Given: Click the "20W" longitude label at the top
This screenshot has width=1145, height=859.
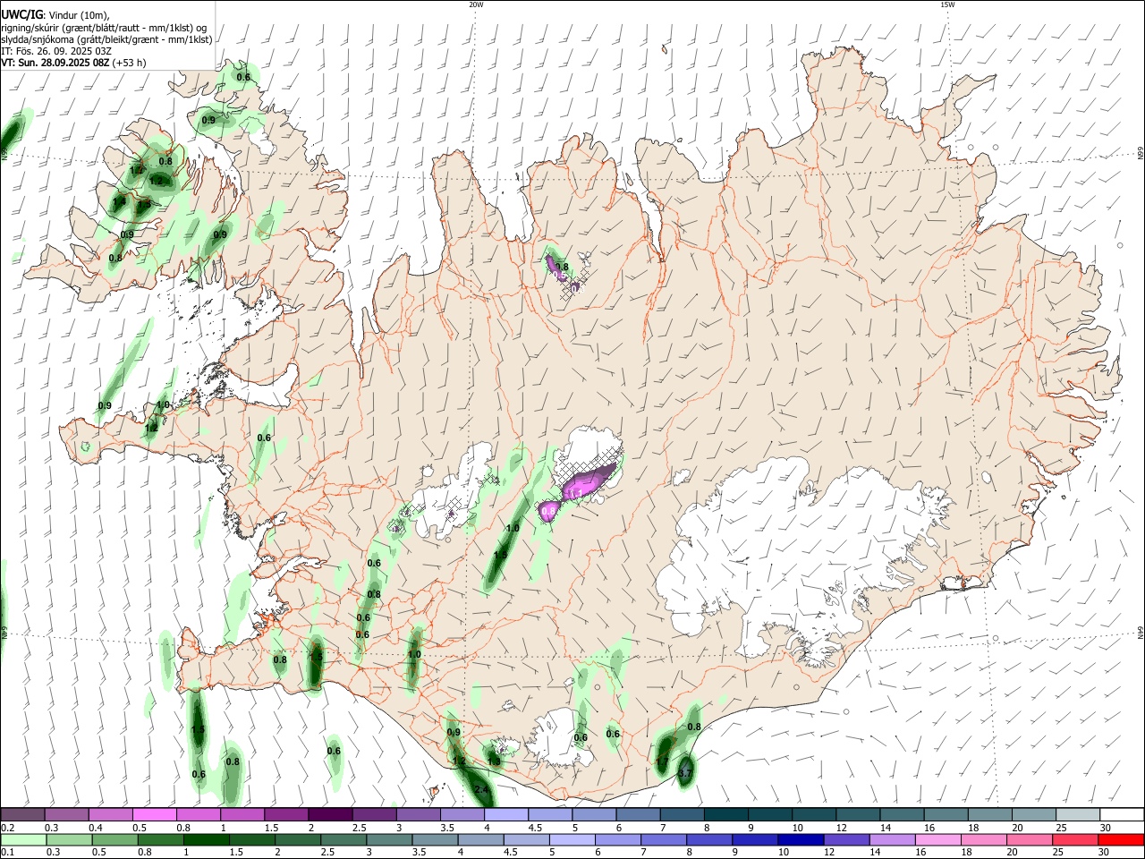Looking at the screenshot, I should (476, 4).
